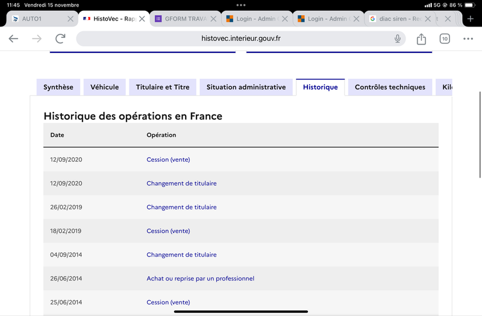The width and height of the screenshot is (482, 316).
Task: Open the browser three-dot menu
Action: click(x=468, y=39)
